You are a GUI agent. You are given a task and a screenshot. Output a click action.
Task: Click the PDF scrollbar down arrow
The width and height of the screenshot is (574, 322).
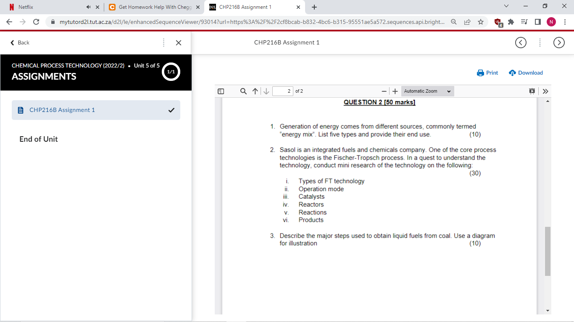[x=548, y=311]
